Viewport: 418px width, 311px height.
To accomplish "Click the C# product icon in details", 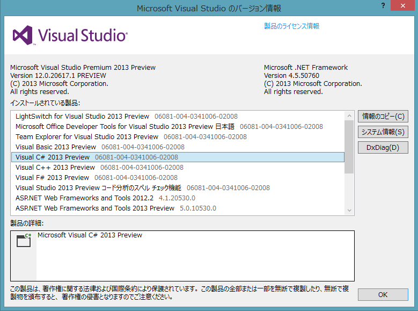I will point(24,240).
